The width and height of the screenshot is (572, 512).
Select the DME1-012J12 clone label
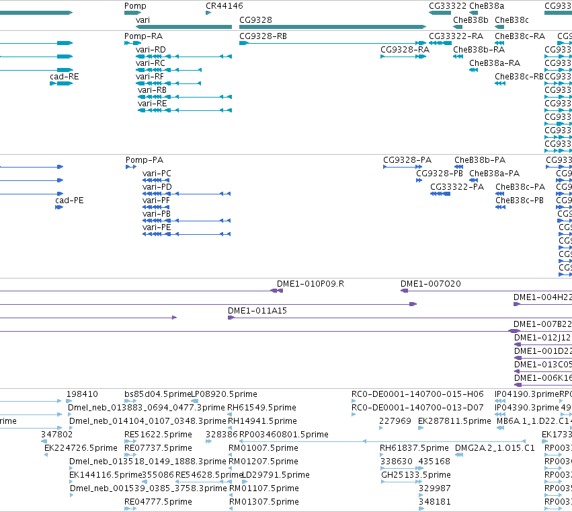pyautogui.click(x=542, y=338)
